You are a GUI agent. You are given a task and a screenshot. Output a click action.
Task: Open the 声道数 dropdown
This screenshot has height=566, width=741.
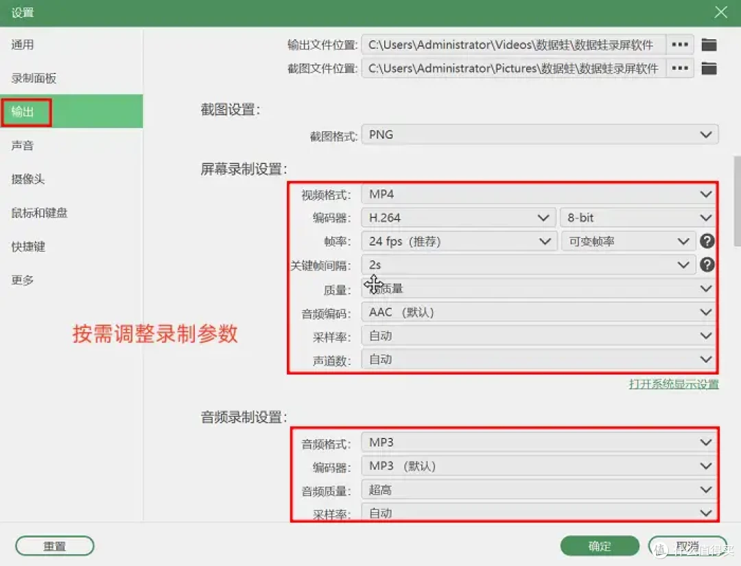(539, 359)
